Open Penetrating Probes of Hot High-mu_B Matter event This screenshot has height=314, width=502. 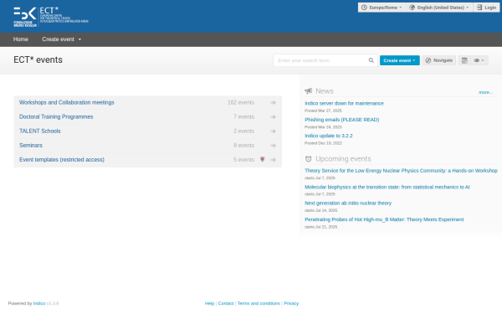click(384, 219)
